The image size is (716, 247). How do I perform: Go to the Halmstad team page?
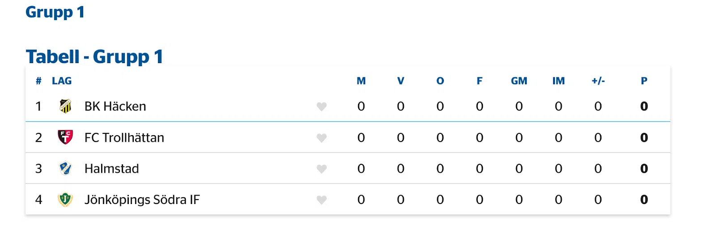[x=111, y=169]
